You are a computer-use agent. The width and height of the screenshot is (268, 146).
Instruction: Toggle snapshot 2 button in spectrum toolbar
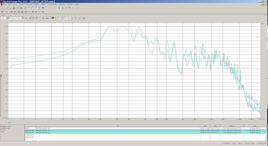tap(68, 18)
